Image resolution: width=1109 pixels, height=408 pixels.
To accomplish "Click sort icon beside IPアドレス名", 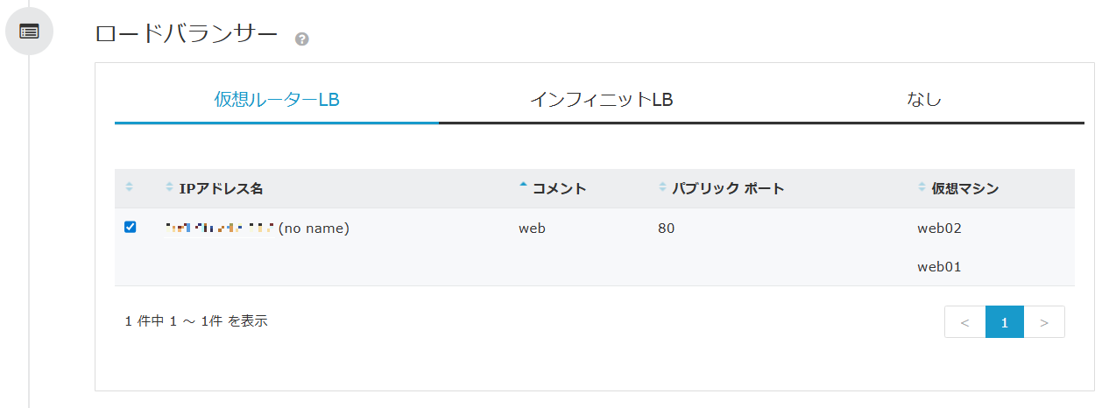I will point(170,187).
